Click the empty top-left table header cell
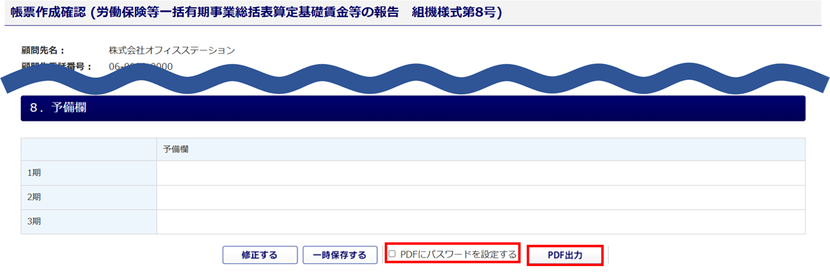The width and height of the screenshot is (830, 273). tap(89, 149)
